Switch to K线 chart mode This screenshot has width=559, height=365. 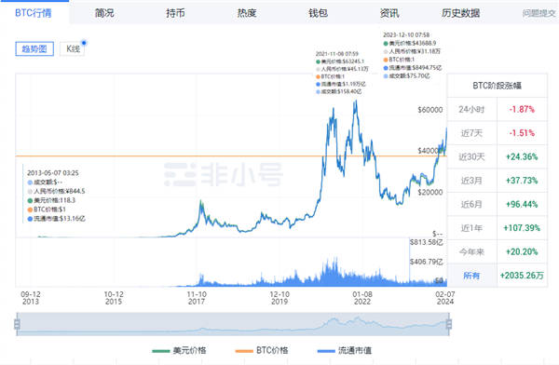click(73, 48)
